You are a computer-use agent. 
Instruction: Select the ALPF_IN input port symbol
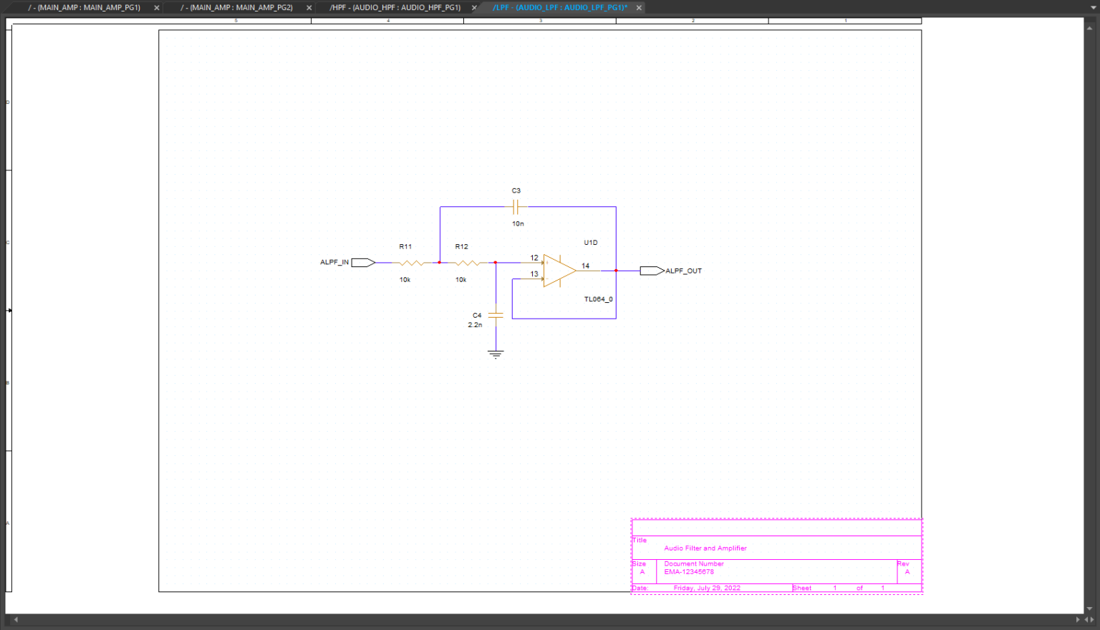[x=362, y=263]
